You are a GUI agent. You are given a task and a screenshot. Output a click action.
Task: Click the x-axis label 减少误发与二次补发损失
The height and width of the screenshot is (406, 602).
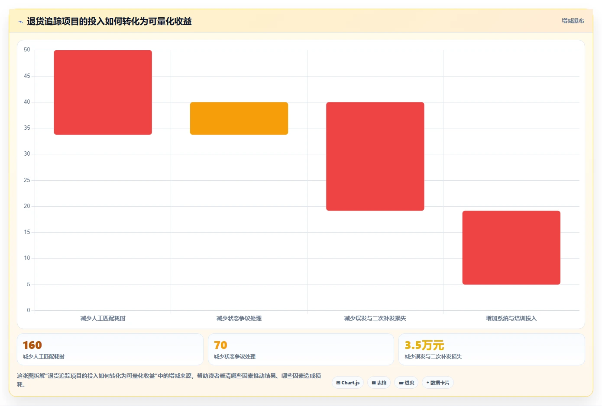point(375,318)
